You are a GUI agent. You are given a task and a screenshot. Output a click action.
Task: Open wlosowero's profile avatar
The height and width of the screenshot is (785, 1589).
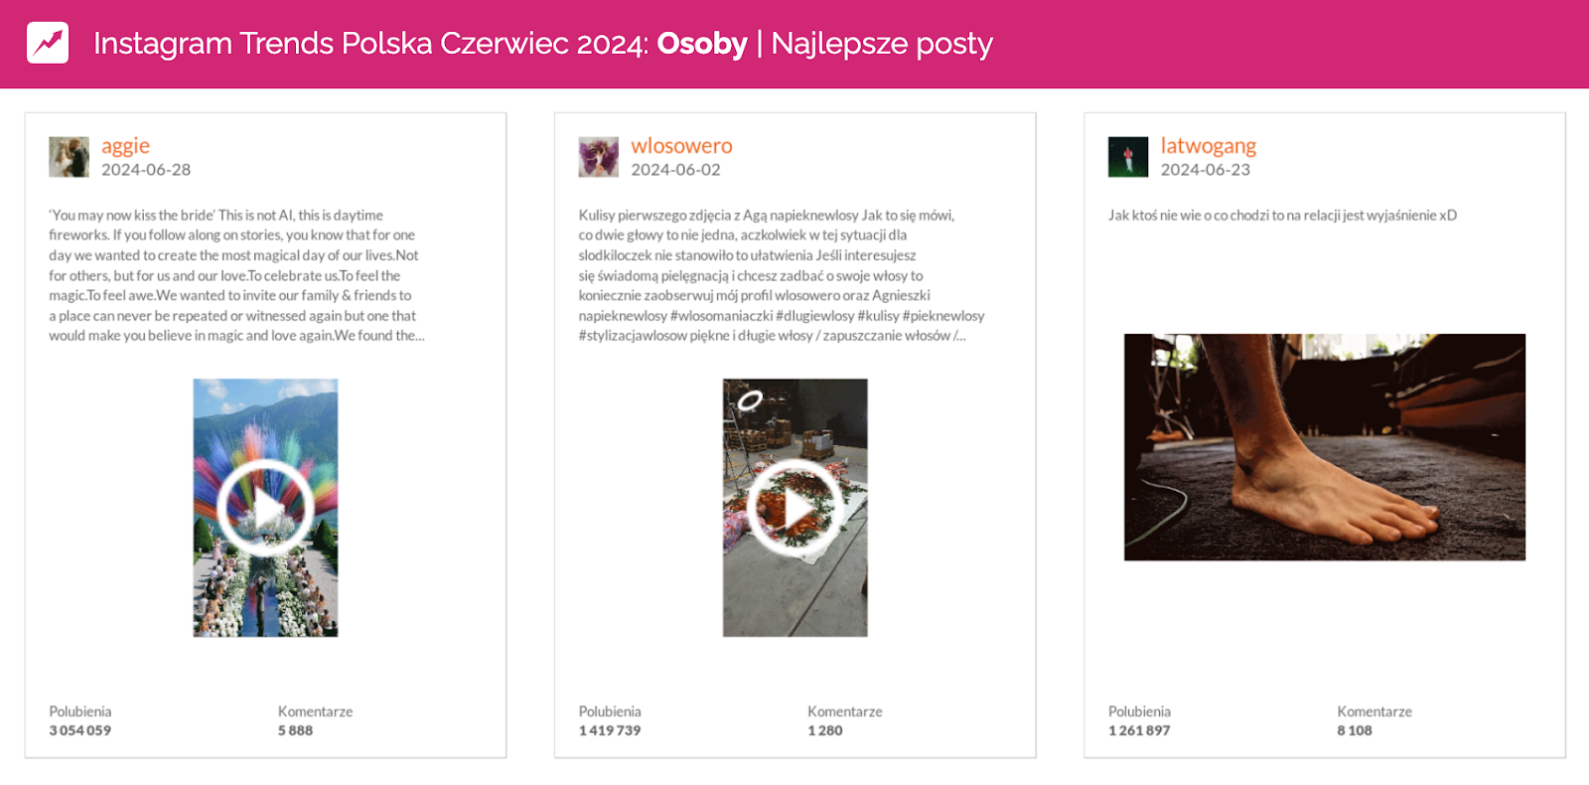click(598, 157)
